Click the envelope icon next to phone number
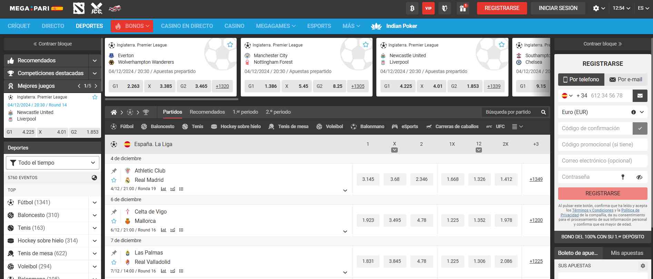The image size is (653, 279). (x=640, y=96)
